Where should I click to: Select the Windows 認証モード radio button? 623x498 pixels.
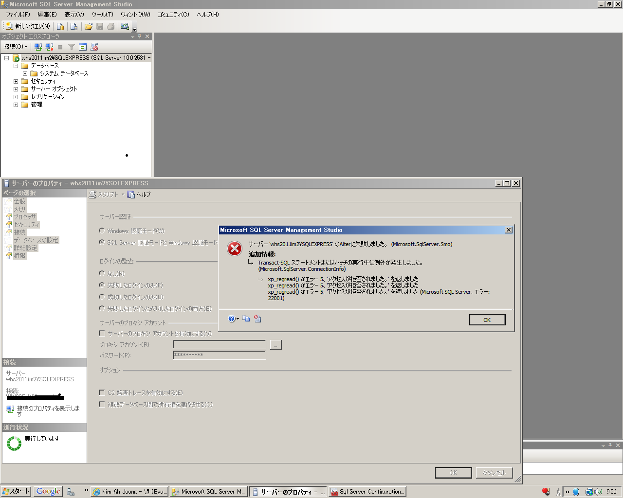[x=102, y=231]
